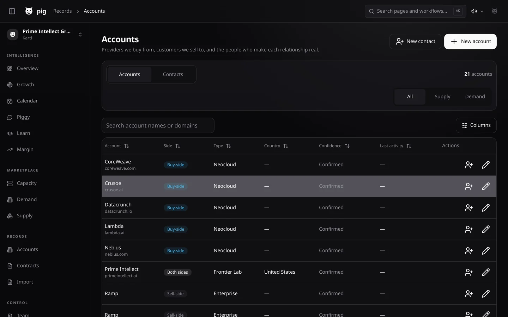
Task: Add contact to CoreWeave row
Action: coord(468,165)
